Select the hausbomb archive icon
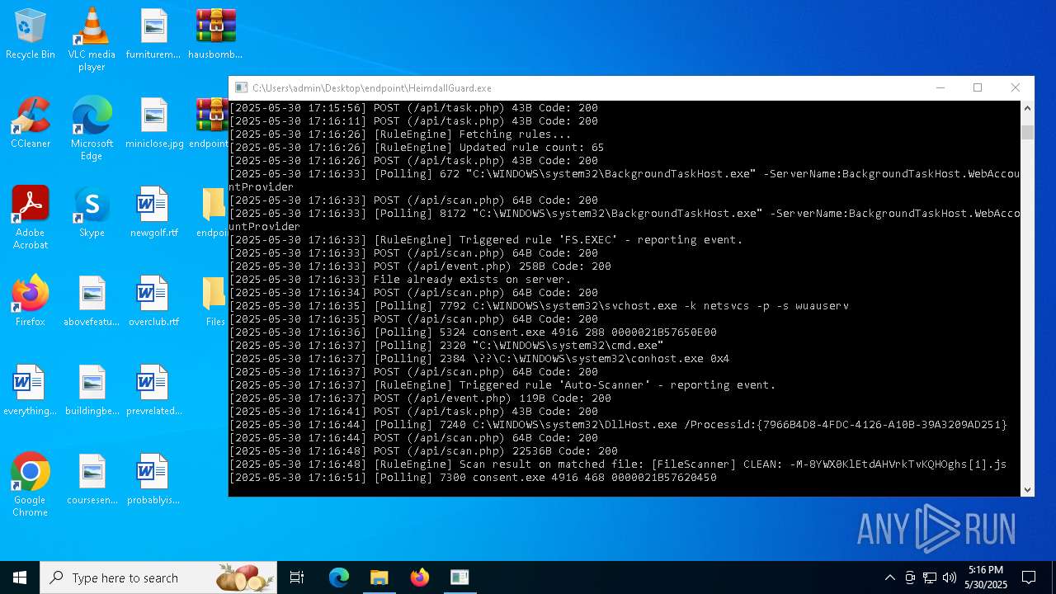 [x=215, y=35]
